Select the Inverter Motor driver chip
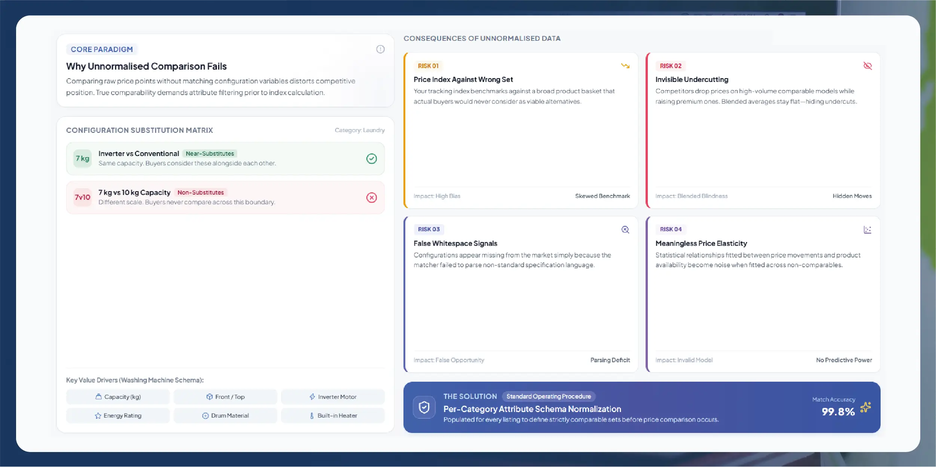Image resolution: width=936 pixels, height=467 pixels. [333, 397]
